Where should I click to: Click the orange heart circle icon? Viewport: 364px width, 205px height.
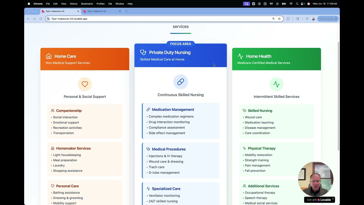[85, 84]
